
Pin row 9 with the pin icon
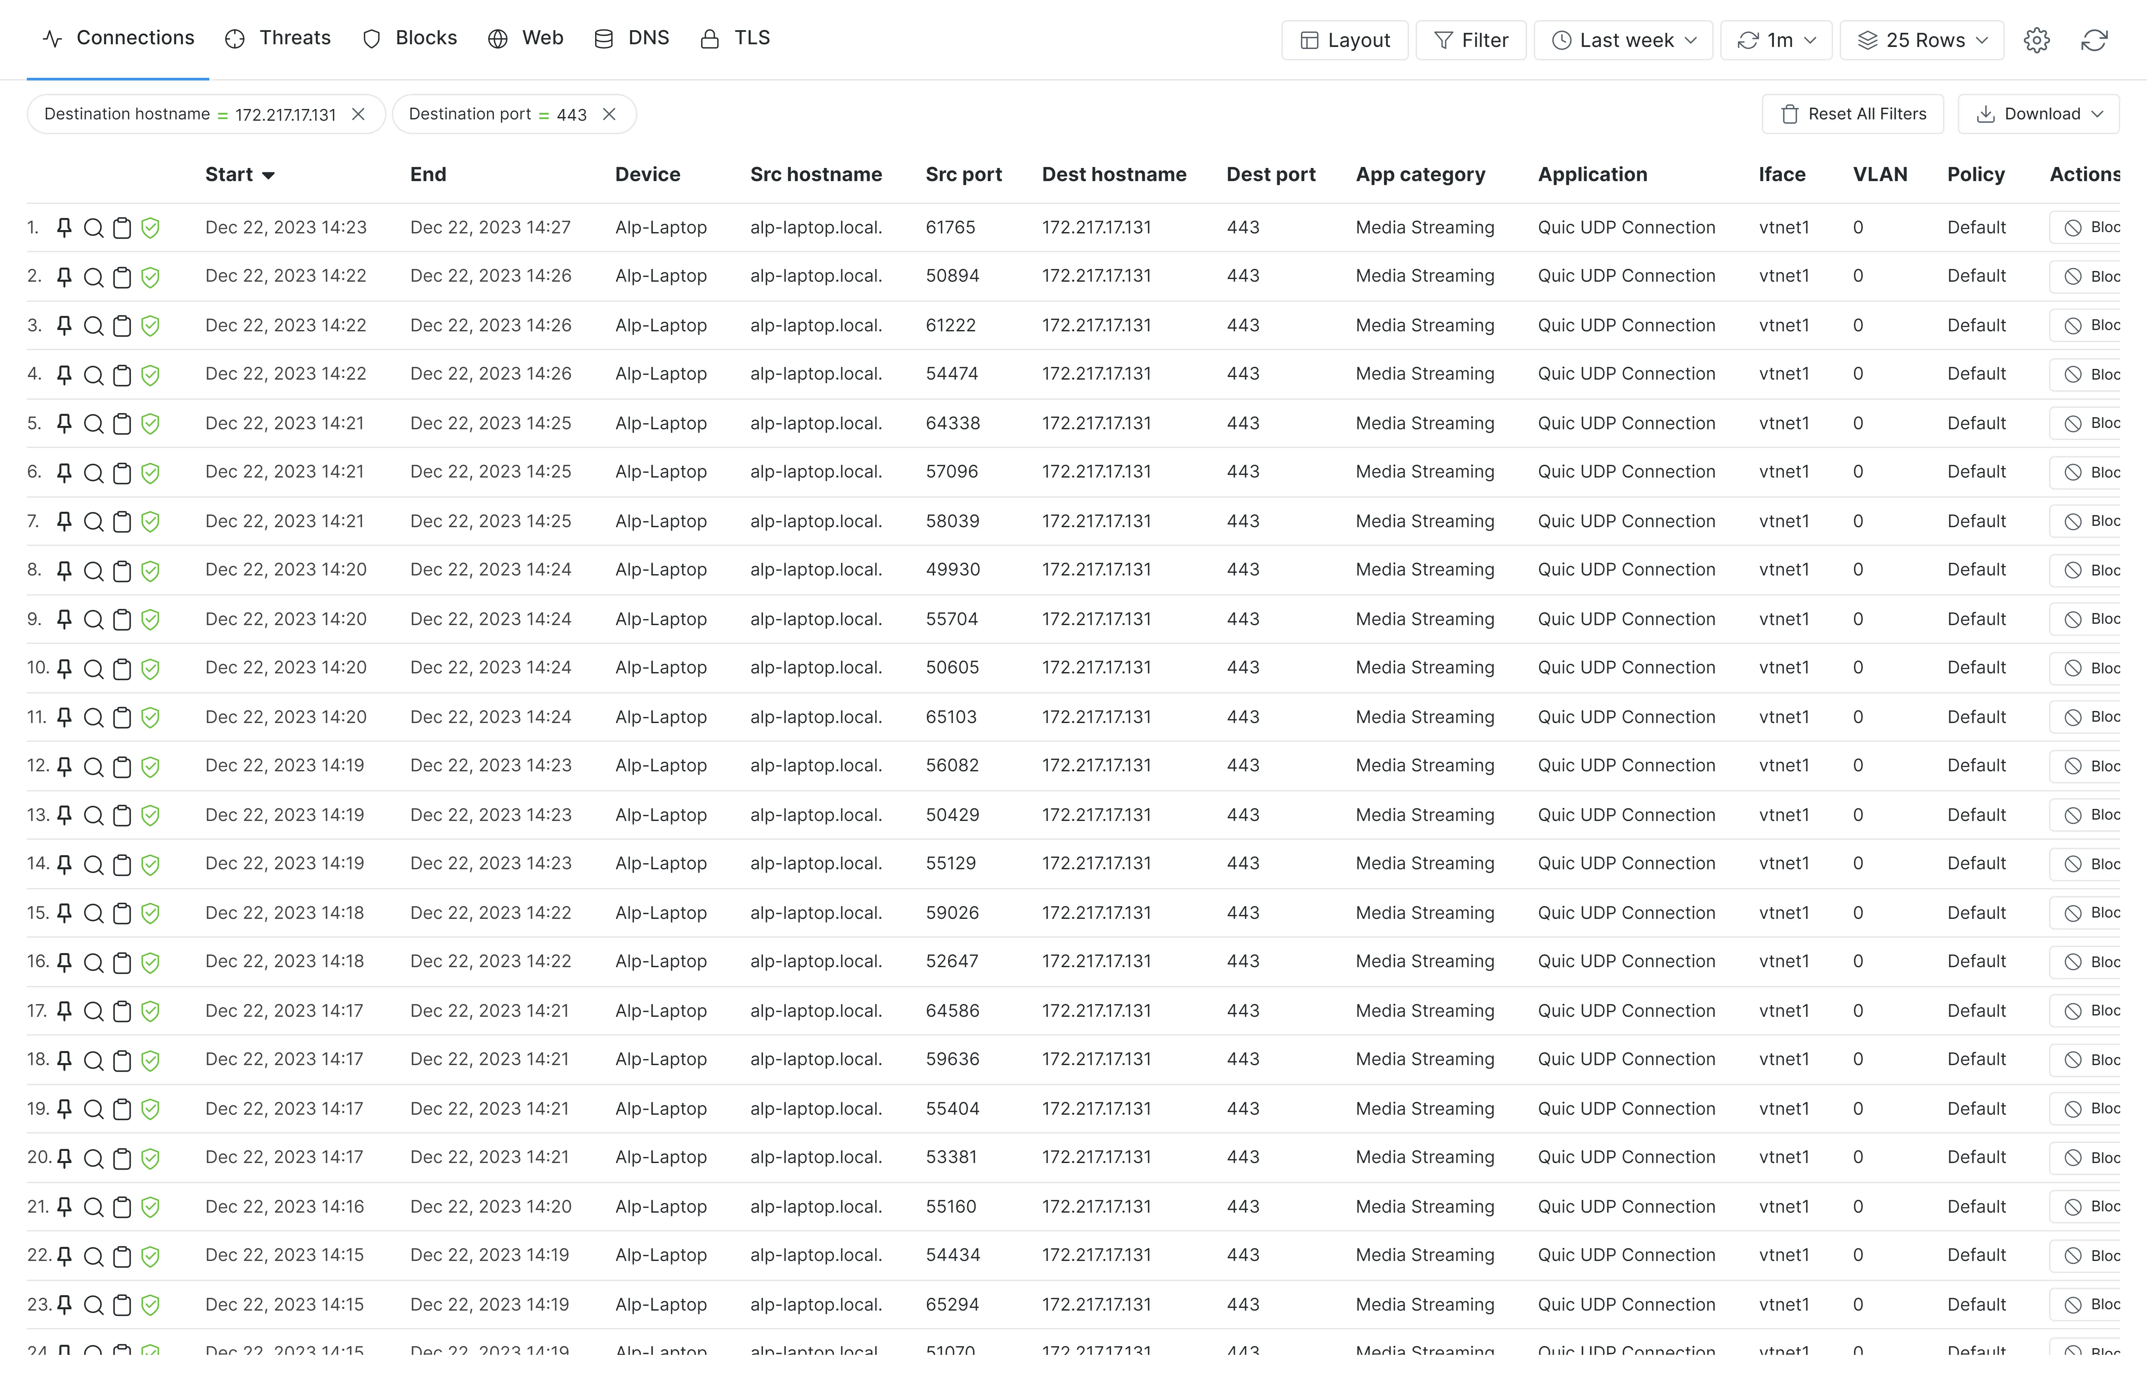[64, 620]
